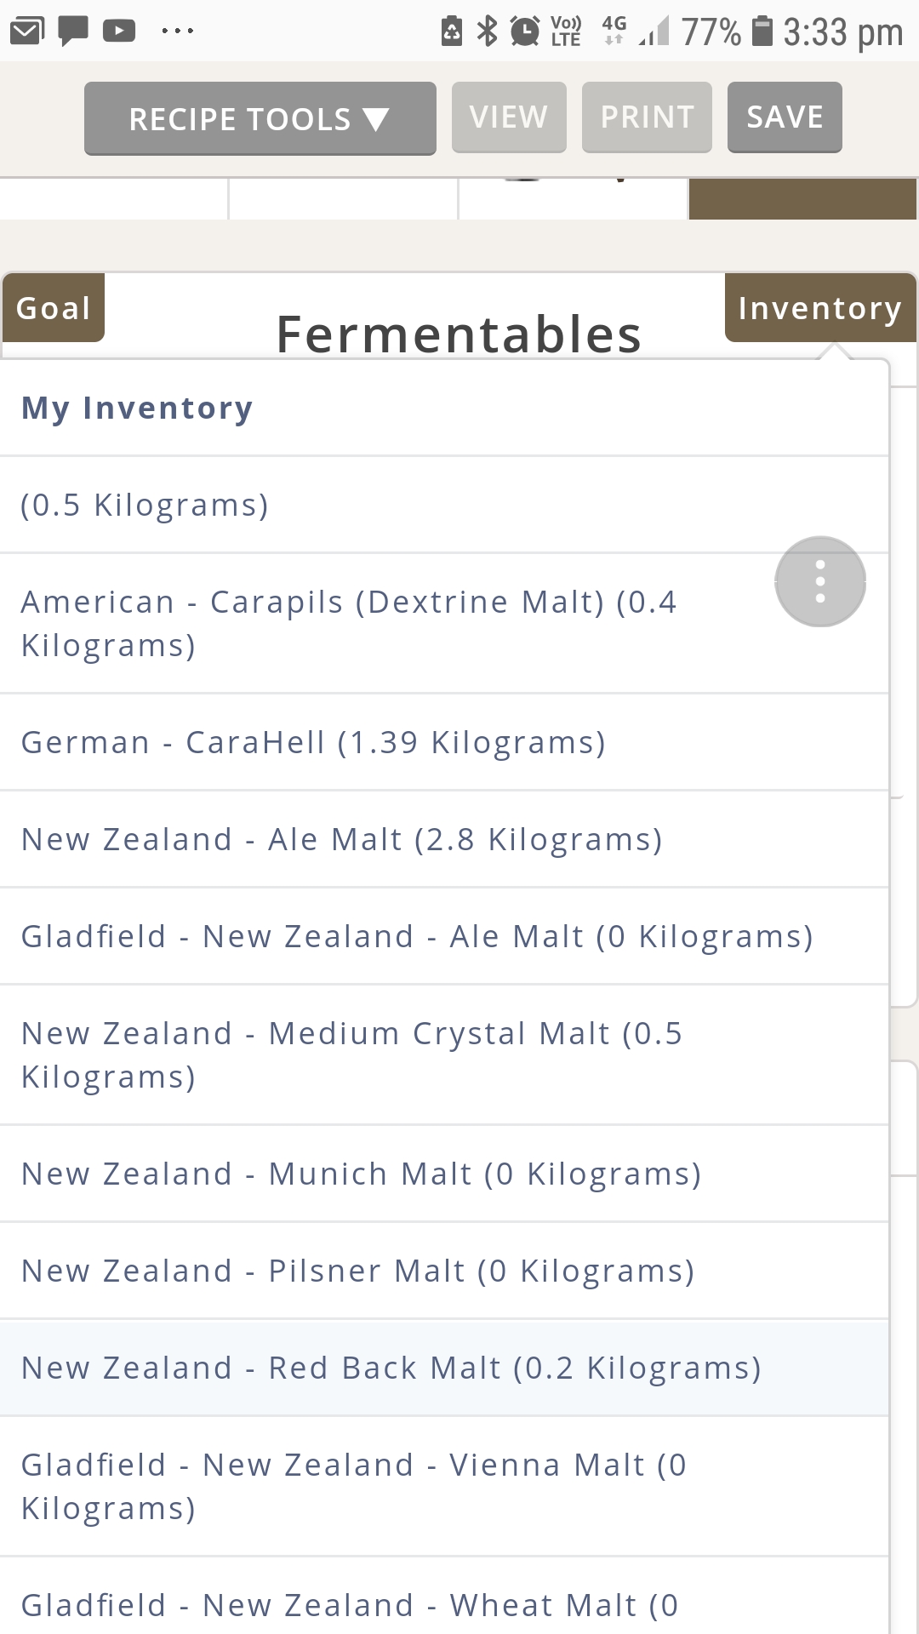This screenshot has width=919, height=1634.
Task: Choose New Zealand Ale Malt 2.8 Kilograms
Action: [341, 839]
